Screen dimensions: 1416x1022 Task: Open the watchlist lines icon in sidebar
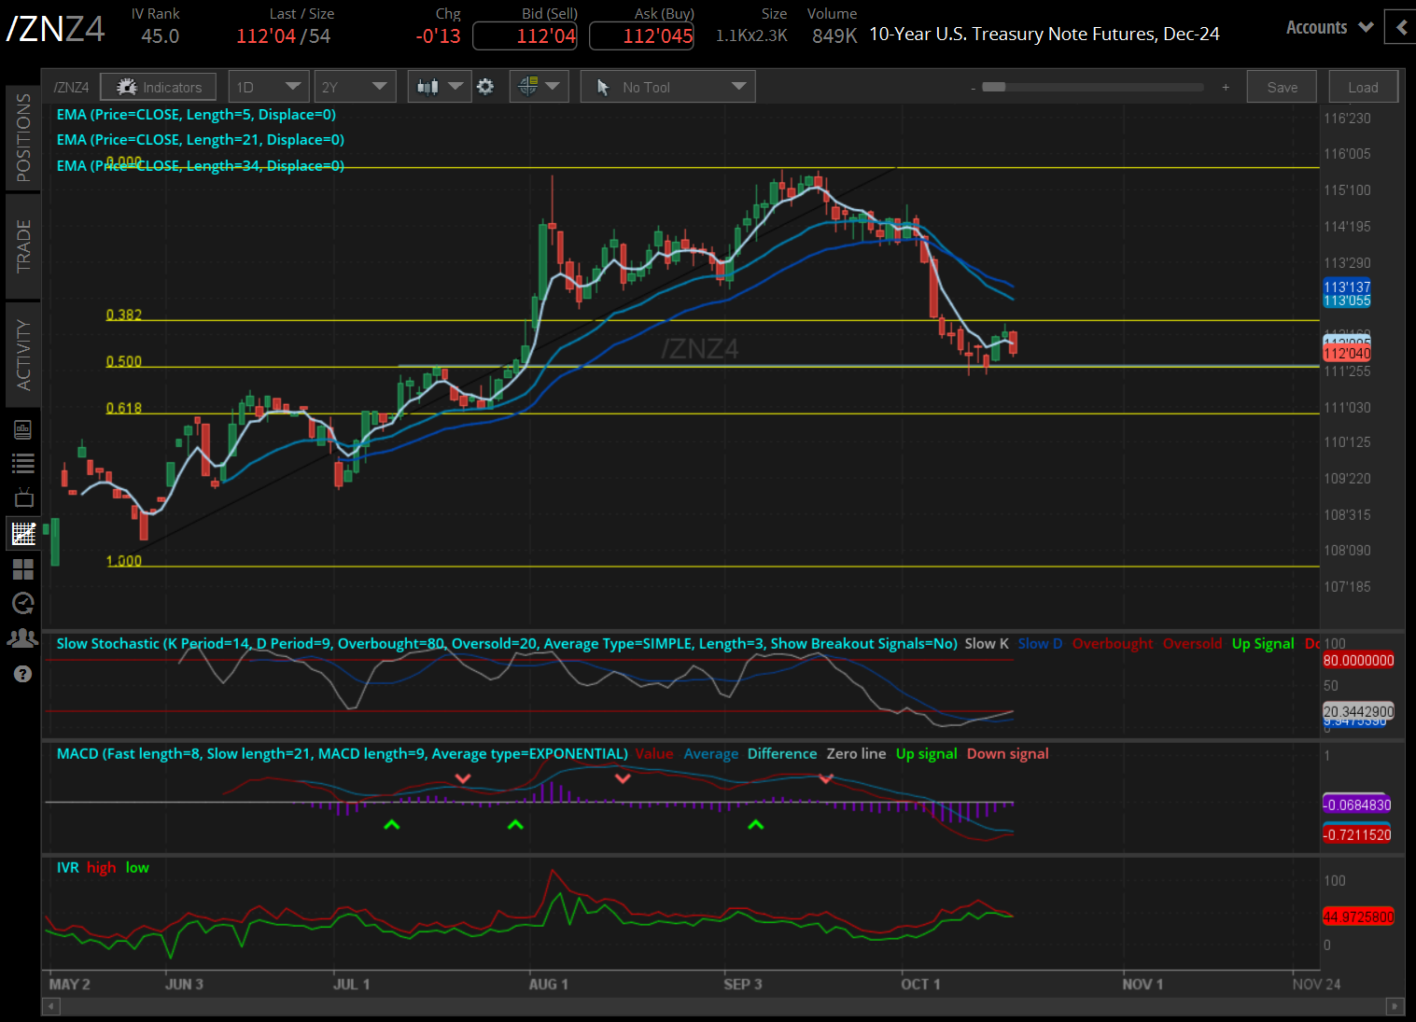(23, 463)
